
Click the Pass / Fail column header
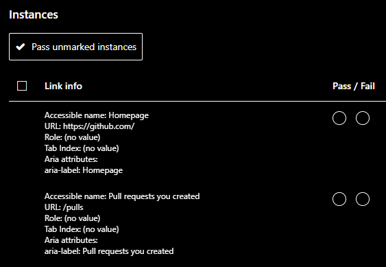[354, 86]
